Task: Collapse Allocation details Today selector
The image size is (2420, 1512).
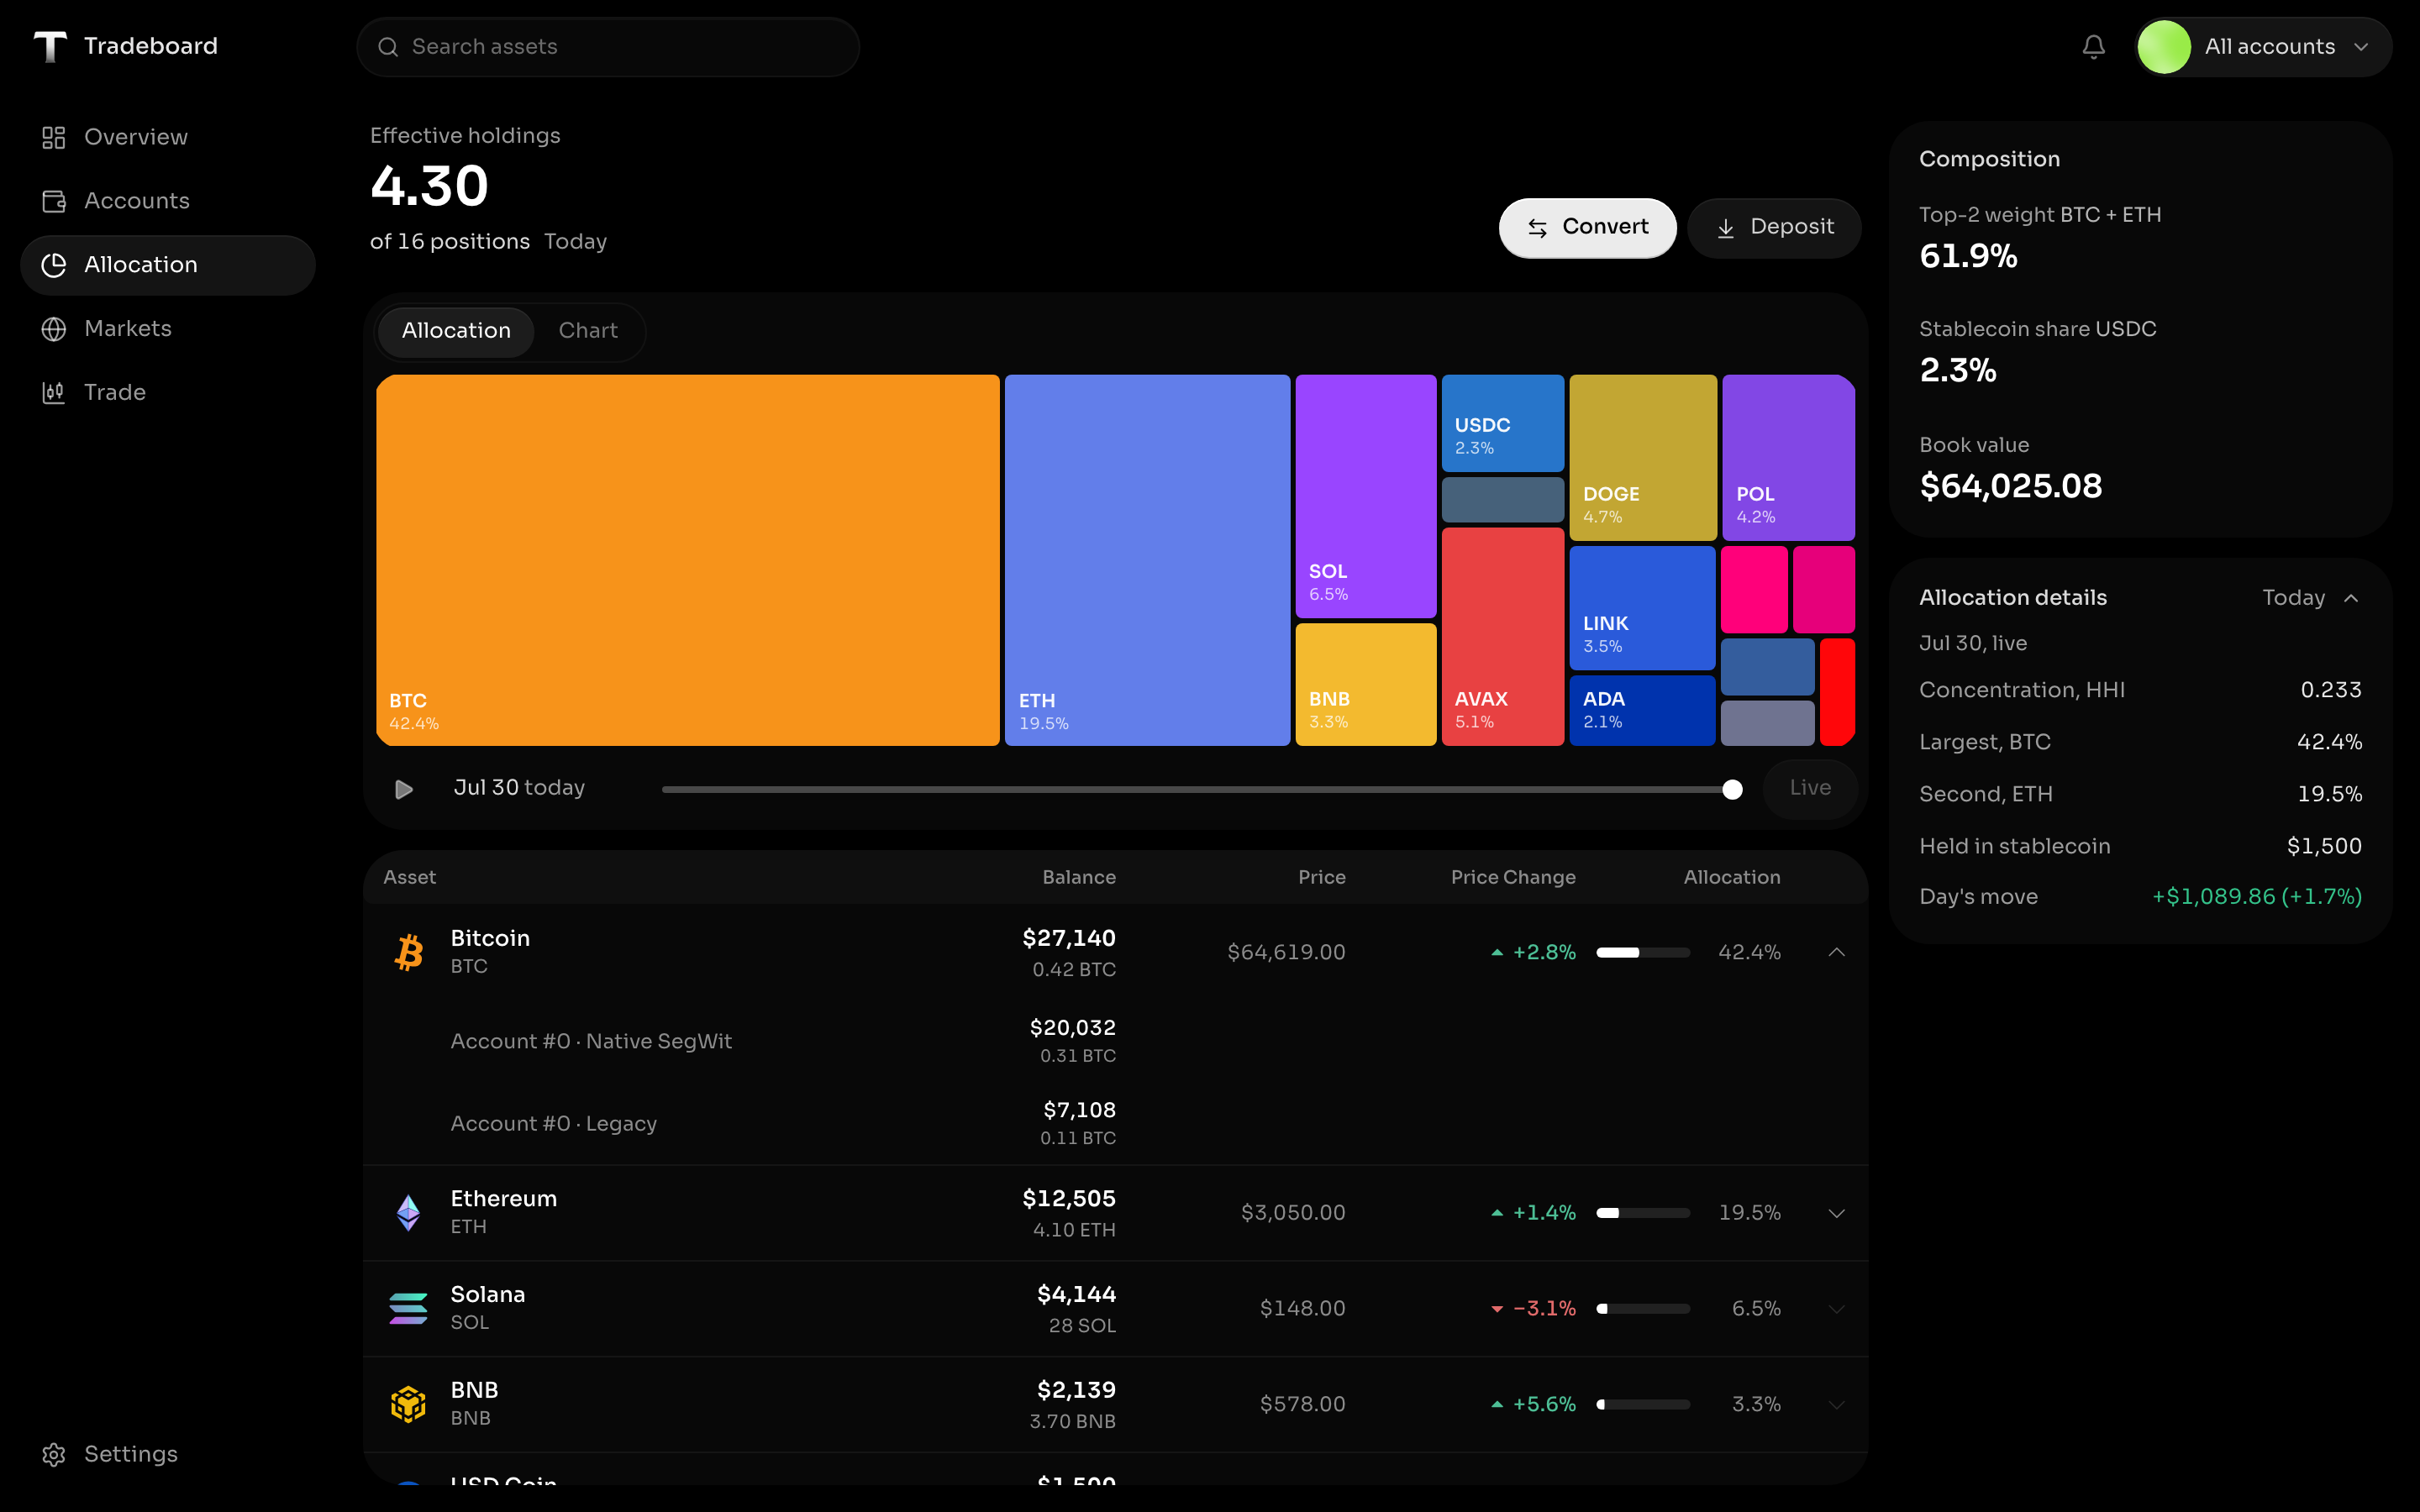Action: click(2310, 598)
